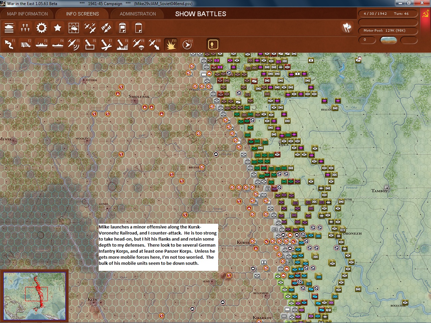The image size is (431, 323).
Task: Toggle the twin aircraft map overlay icon
Action: pyautogui.click(x=90, y=28)
